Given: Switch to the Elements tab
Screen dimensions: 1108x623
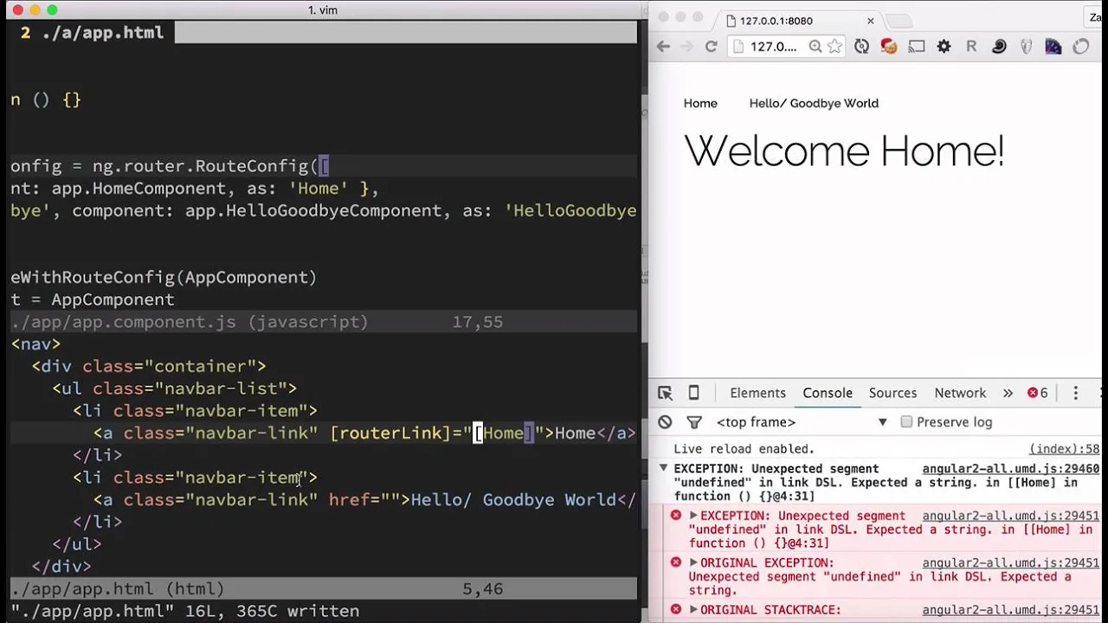Looking at the screenshot, I should [x=757, y=393].
